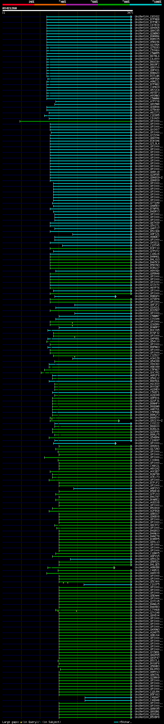The width and height of the screenshot is (164, 724).
Task: Select hit label UniRef100_B9RRB6
Action: 147,36
